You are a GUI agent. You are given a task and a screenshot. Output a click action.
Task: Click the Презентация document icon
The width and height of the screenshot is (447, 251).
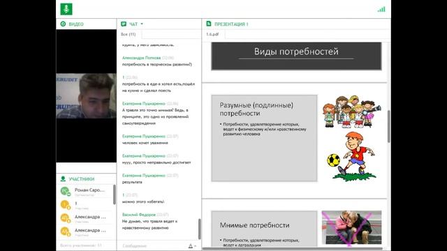[x=209, y=24]
